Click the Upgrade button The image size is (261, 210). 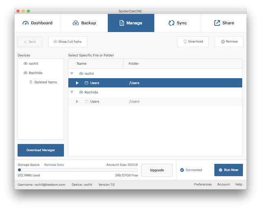[x=157, y=170]
